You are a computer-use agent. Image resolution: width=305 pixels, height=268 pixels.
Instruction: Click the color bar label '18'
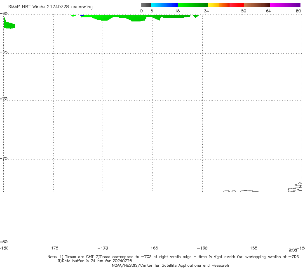coord(177,11)
